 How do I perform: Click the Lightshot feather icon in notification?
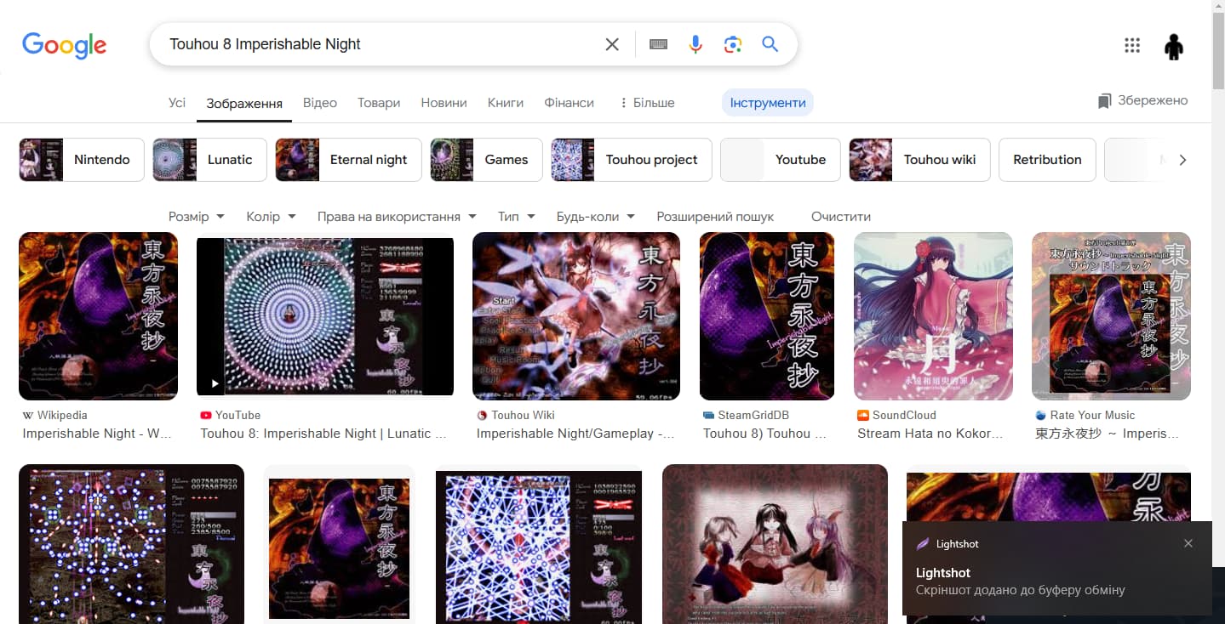click(923, 544)
